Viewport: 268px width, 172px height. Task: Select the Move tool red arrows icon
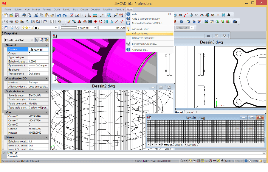click(95, 21)
